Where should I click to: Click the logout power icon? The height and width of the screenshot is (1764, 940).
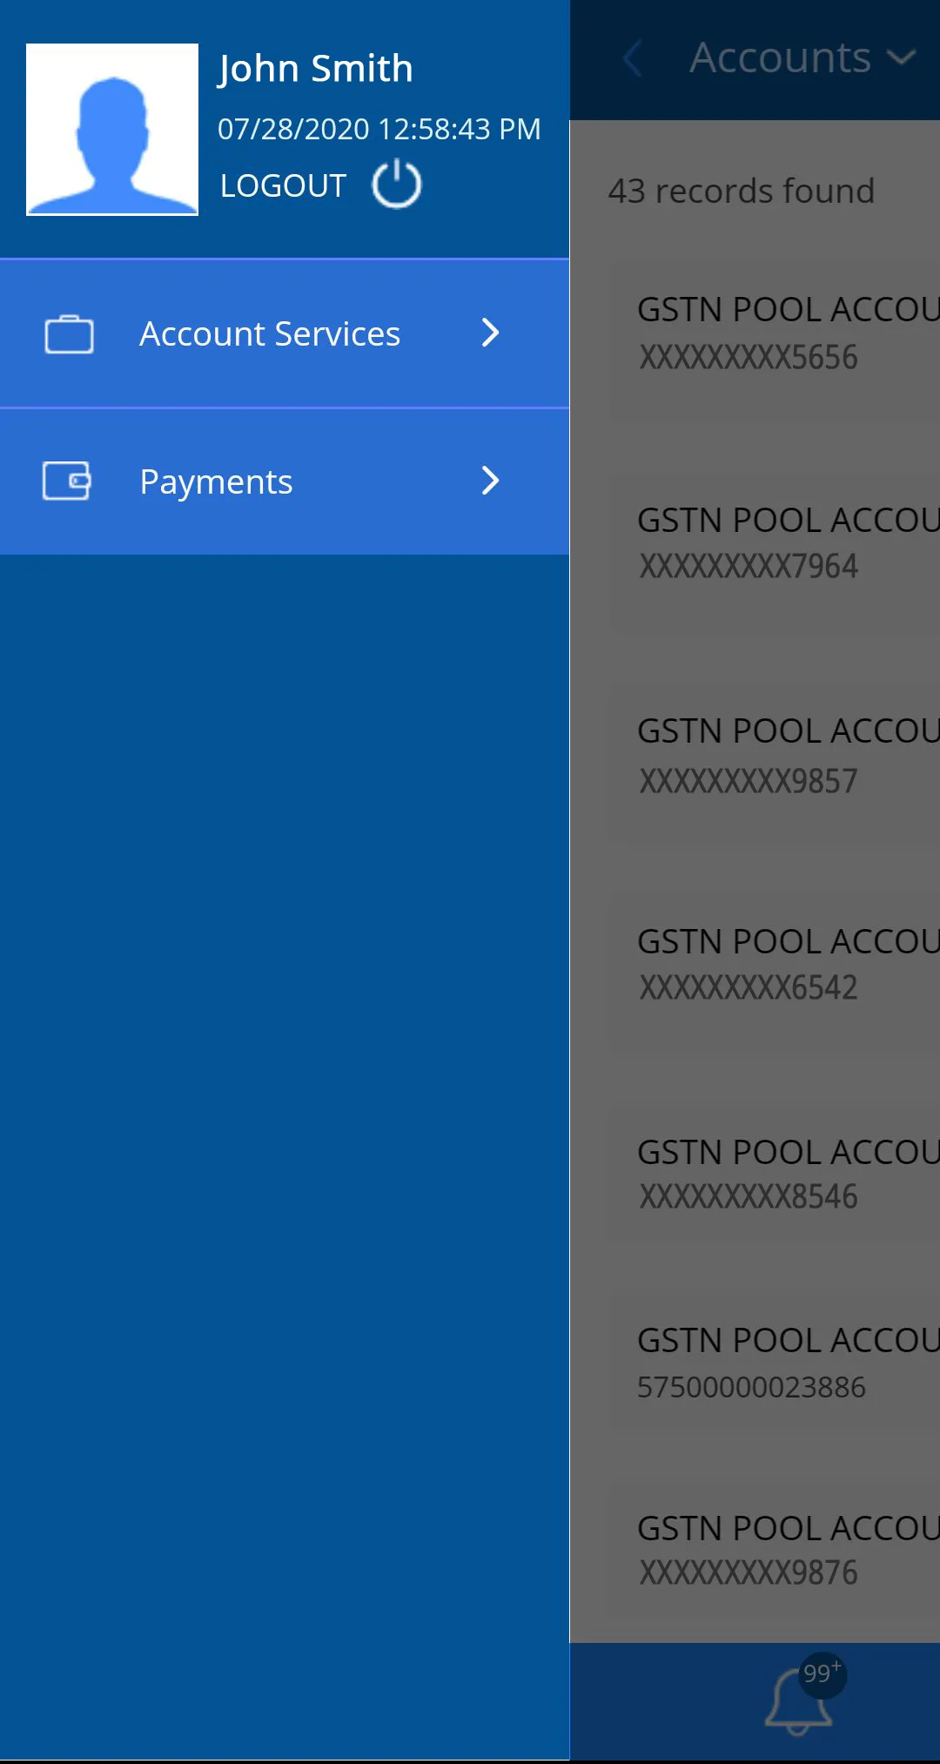coord(396,184)
